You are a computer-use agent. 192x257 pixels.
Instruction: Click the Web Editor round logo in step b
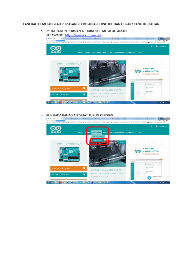point(138,151)
